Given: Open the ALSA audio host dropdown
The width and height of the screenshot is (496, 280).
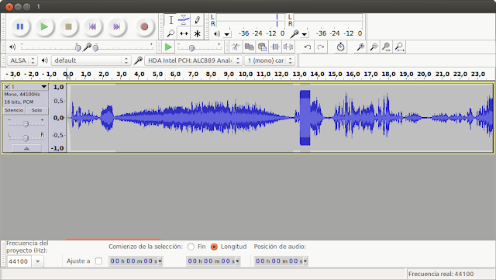Looking at the screenshot, I should pos(22,60).
